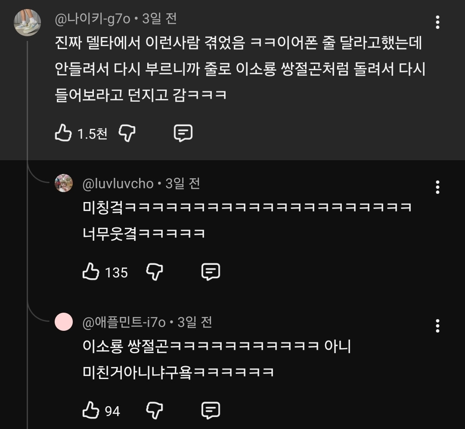The image size is (465, 429).
Task: Like the comment by @나이키-g7o
Action: (63, 133)
